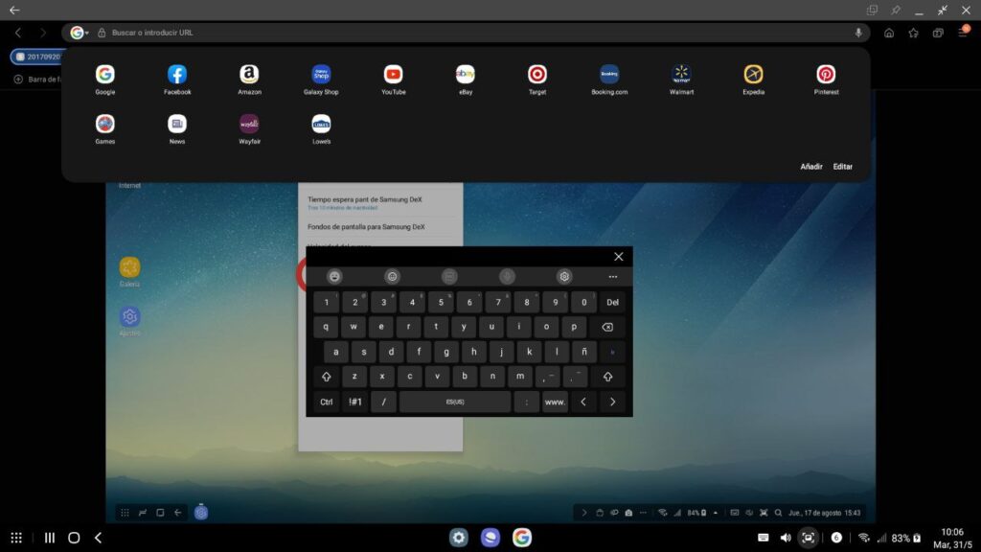Launch Google from the taskbar
The height and width of the screenshot is (552, 981).
pos(522,538)
